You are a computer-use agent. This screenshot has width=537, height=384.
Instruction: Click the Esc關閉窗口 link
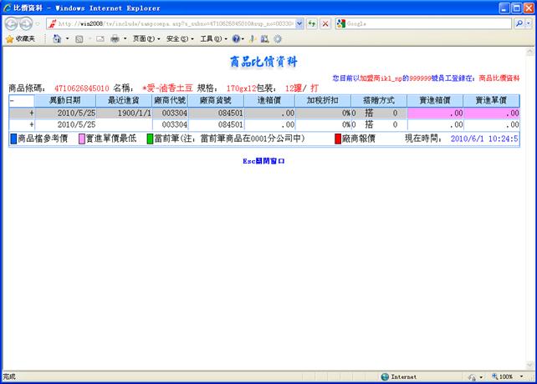(x=263, y=159)
